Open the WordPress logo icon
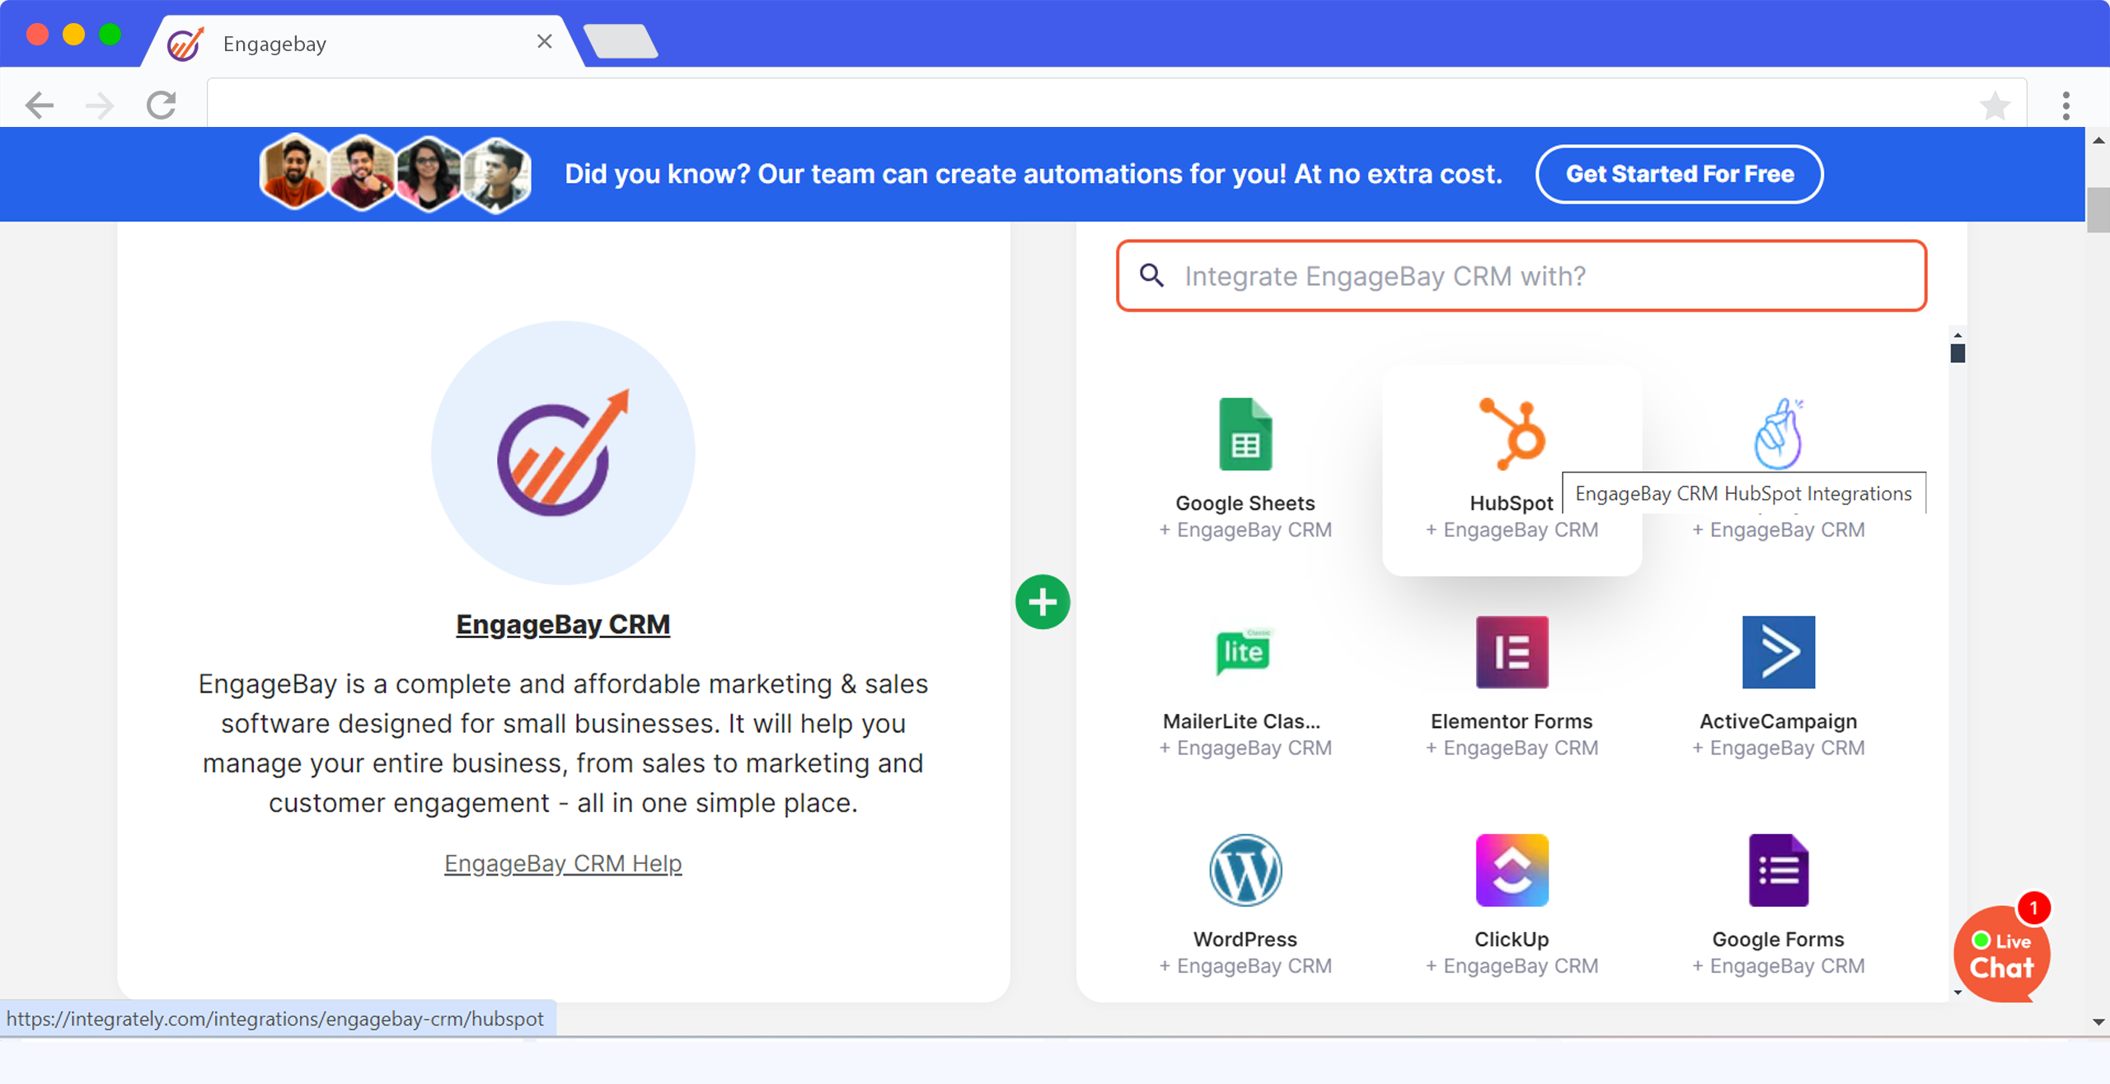Screen dimensions: 2110x1084 point(1245,870)
